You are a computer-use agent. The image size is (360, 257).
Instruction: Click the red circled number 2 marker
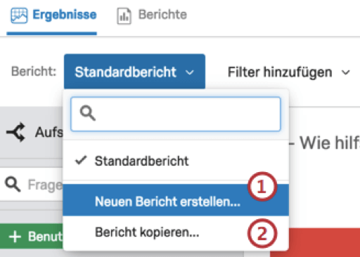pos(262,233)
